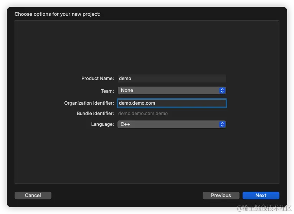The width and height of the screenshot is (294, 214).
Task: Go back with the Previous button
Action: [221, 195]
